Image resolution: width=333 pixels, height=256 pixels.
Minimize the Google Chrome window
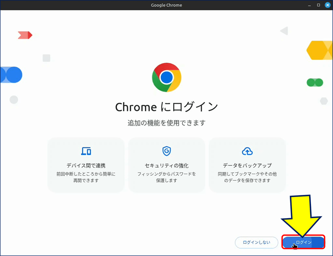click(309, 5)
